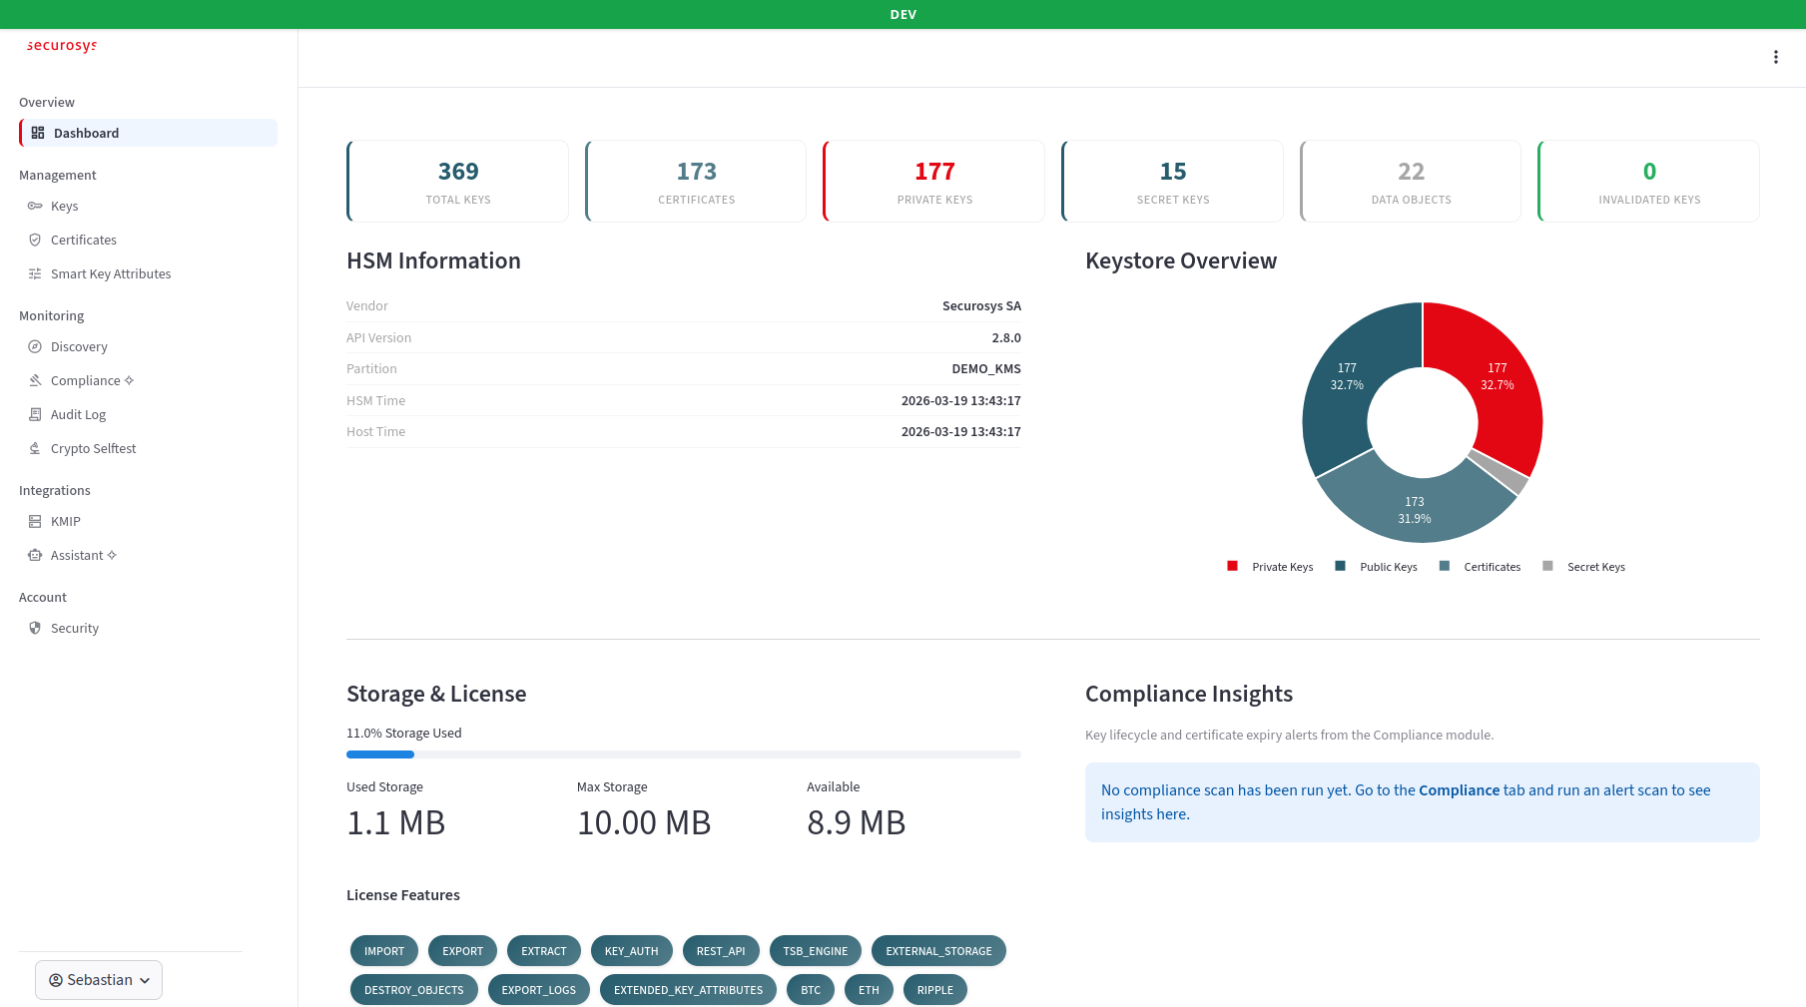Go to the Discovery monitoring page

[79, 346]
